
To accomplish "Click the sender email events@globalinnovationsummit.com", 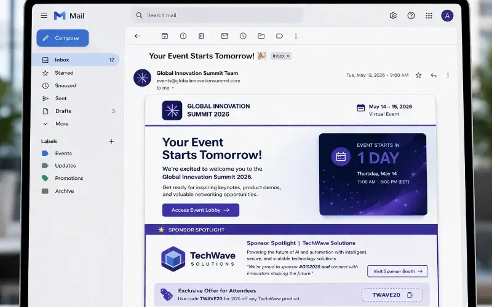I will (198, 81).
